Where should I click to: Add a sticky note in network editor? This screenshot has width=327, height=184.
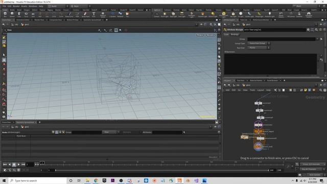click(306, 90)
